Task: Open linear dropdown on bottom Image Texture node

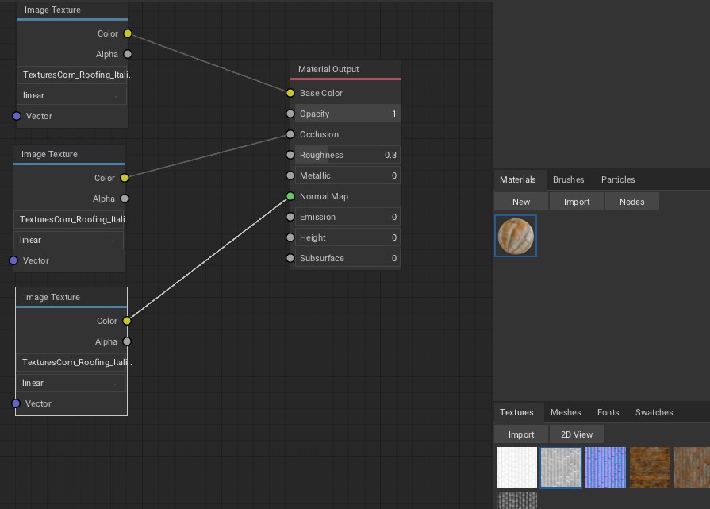Action: pos(71,383)
